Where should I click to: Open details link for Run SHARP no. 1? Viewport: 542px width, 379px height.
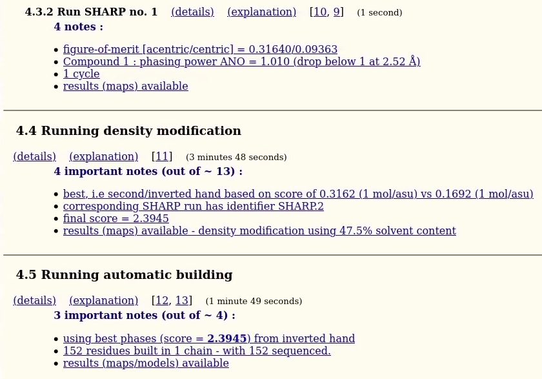point(192,12)
